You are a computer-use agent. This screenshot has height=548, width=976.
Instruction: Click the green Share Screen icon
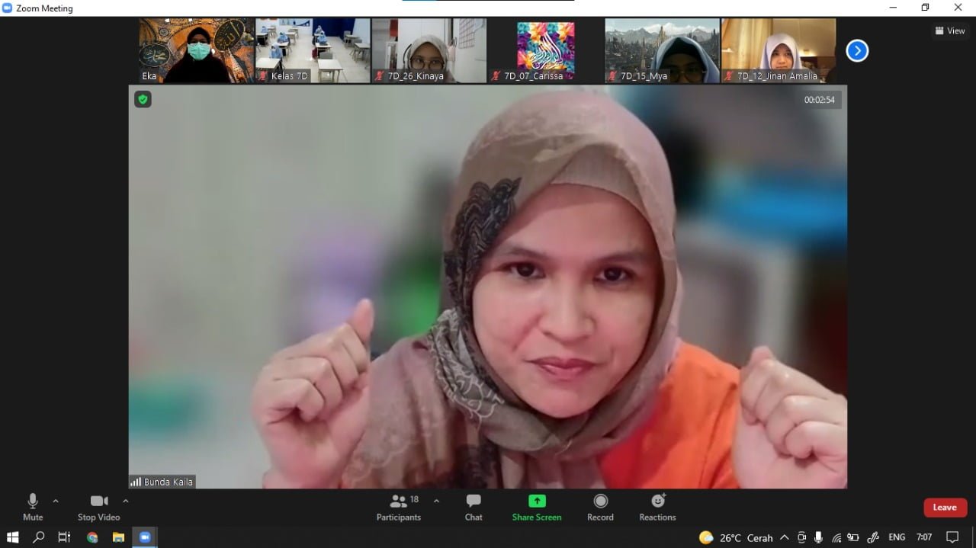(x=537, y=501)
